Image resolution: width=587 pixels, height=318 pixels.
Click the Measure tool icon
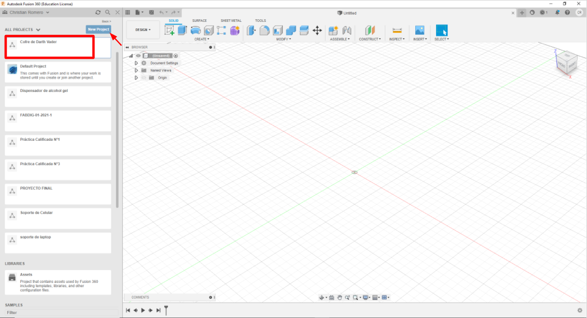point(397,30)
